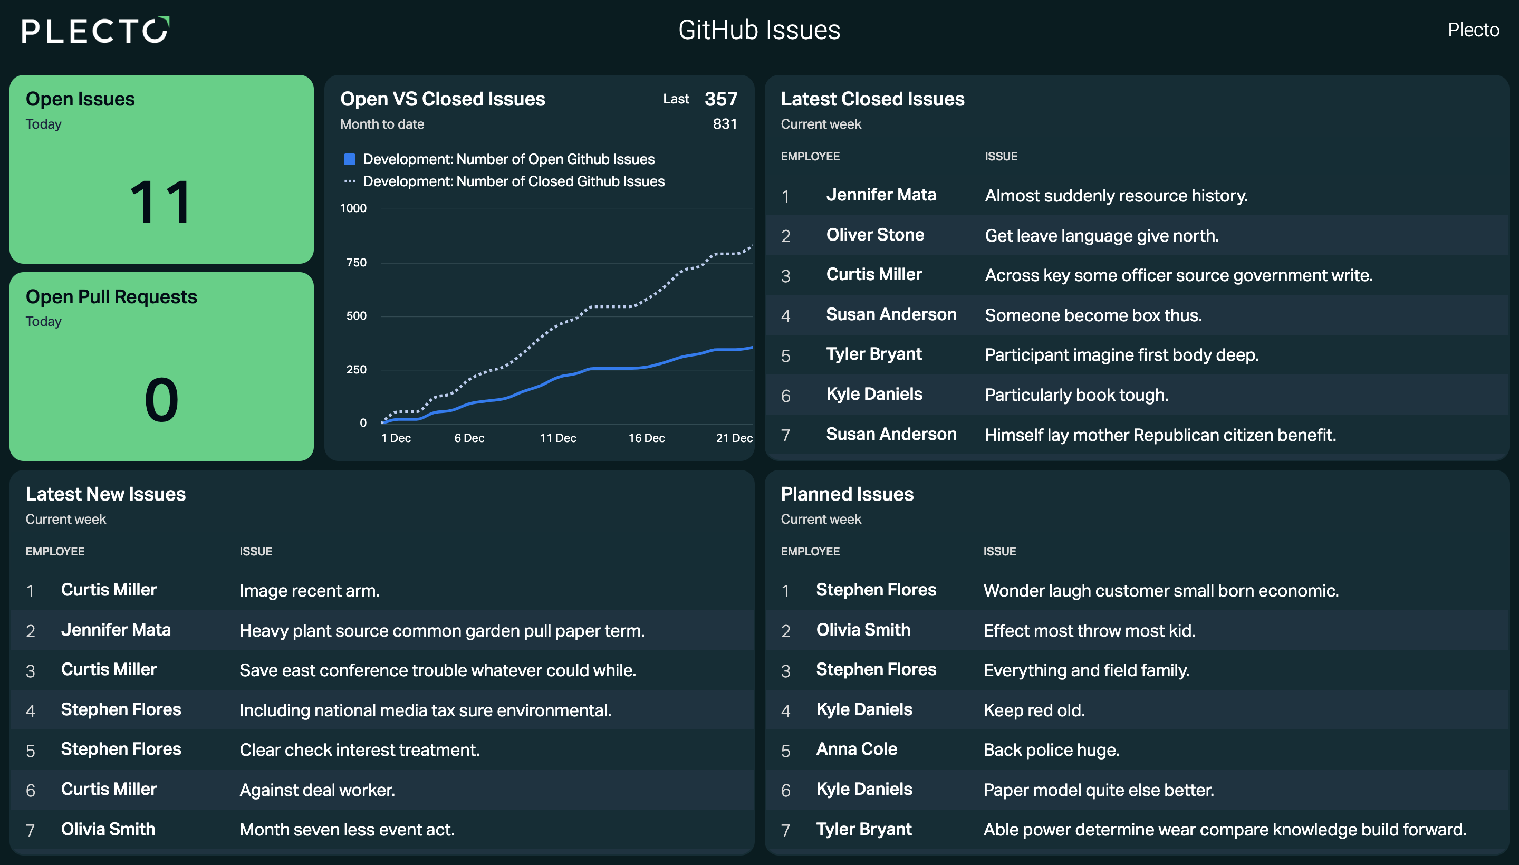Open the Open Pull Requests widget

click(x=161, y=367)
